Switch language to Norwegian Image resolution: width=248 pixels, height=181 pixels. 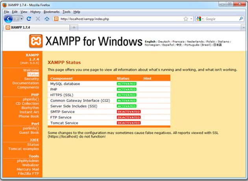pos(152,45)
